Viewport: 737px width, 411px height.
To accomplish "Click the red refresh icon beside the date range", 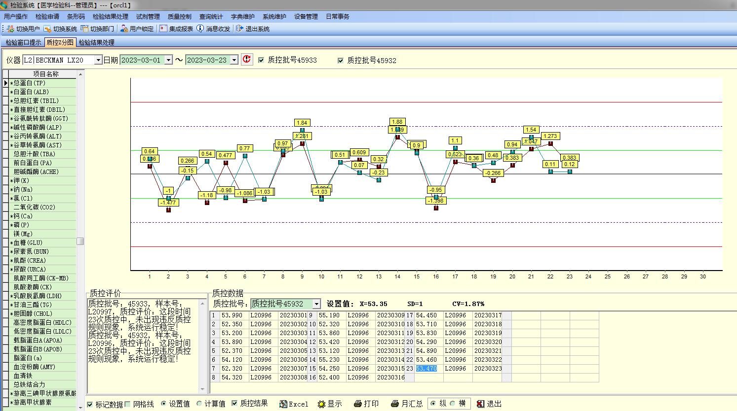I will coord(247,60).
